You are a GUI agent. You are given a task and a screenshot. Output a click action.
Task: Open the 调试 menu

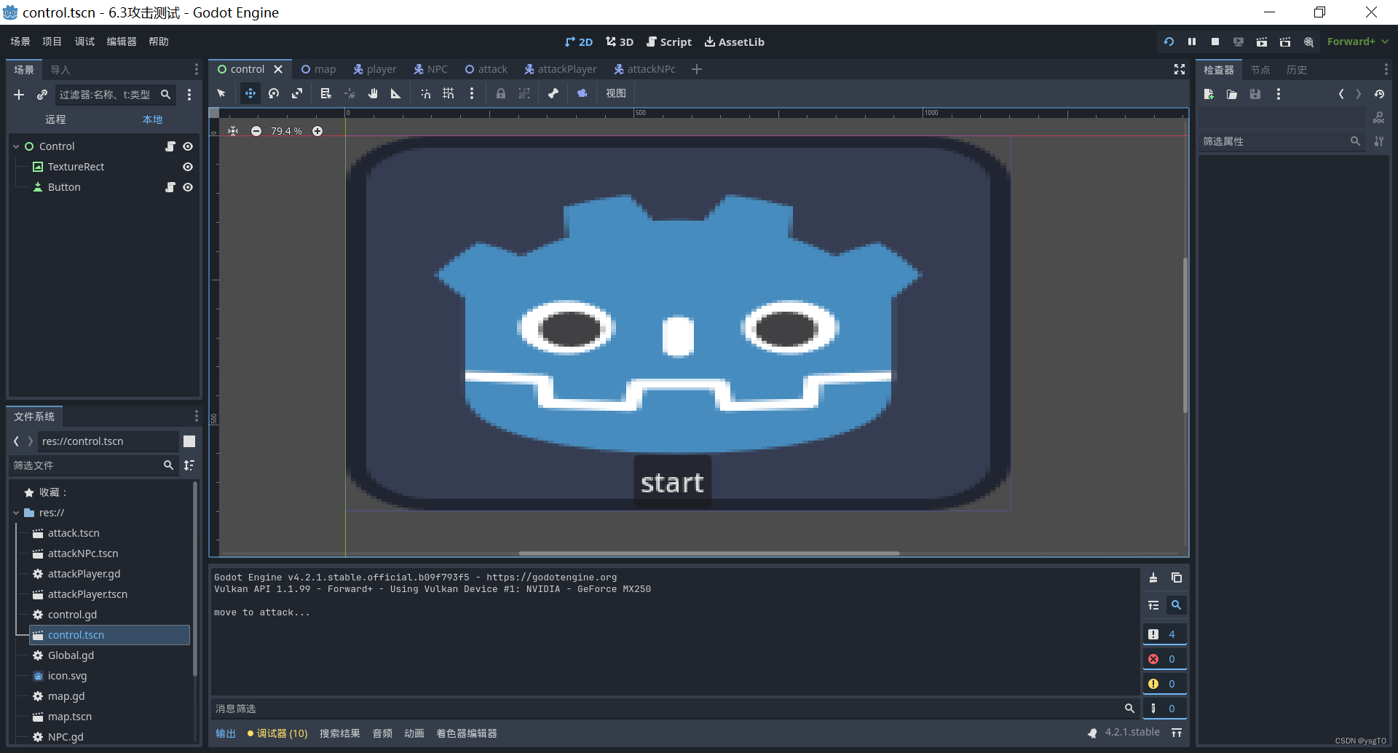tap(85, 42)
